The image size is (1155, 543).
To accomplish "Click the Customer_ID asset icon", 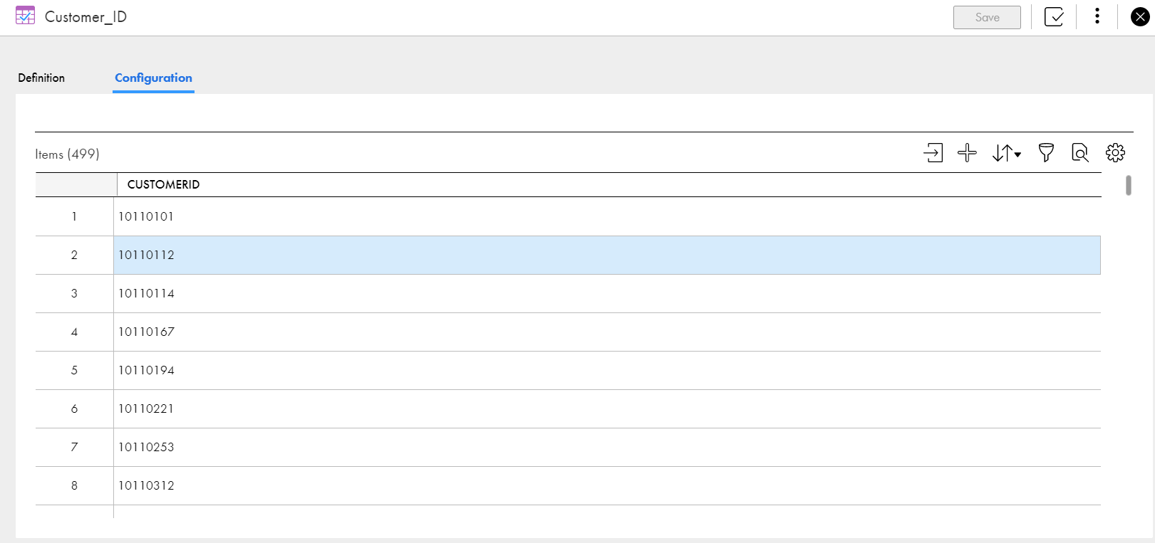I will pos(25,16).
